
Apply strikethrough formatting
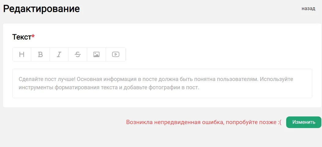pos(78,54)
